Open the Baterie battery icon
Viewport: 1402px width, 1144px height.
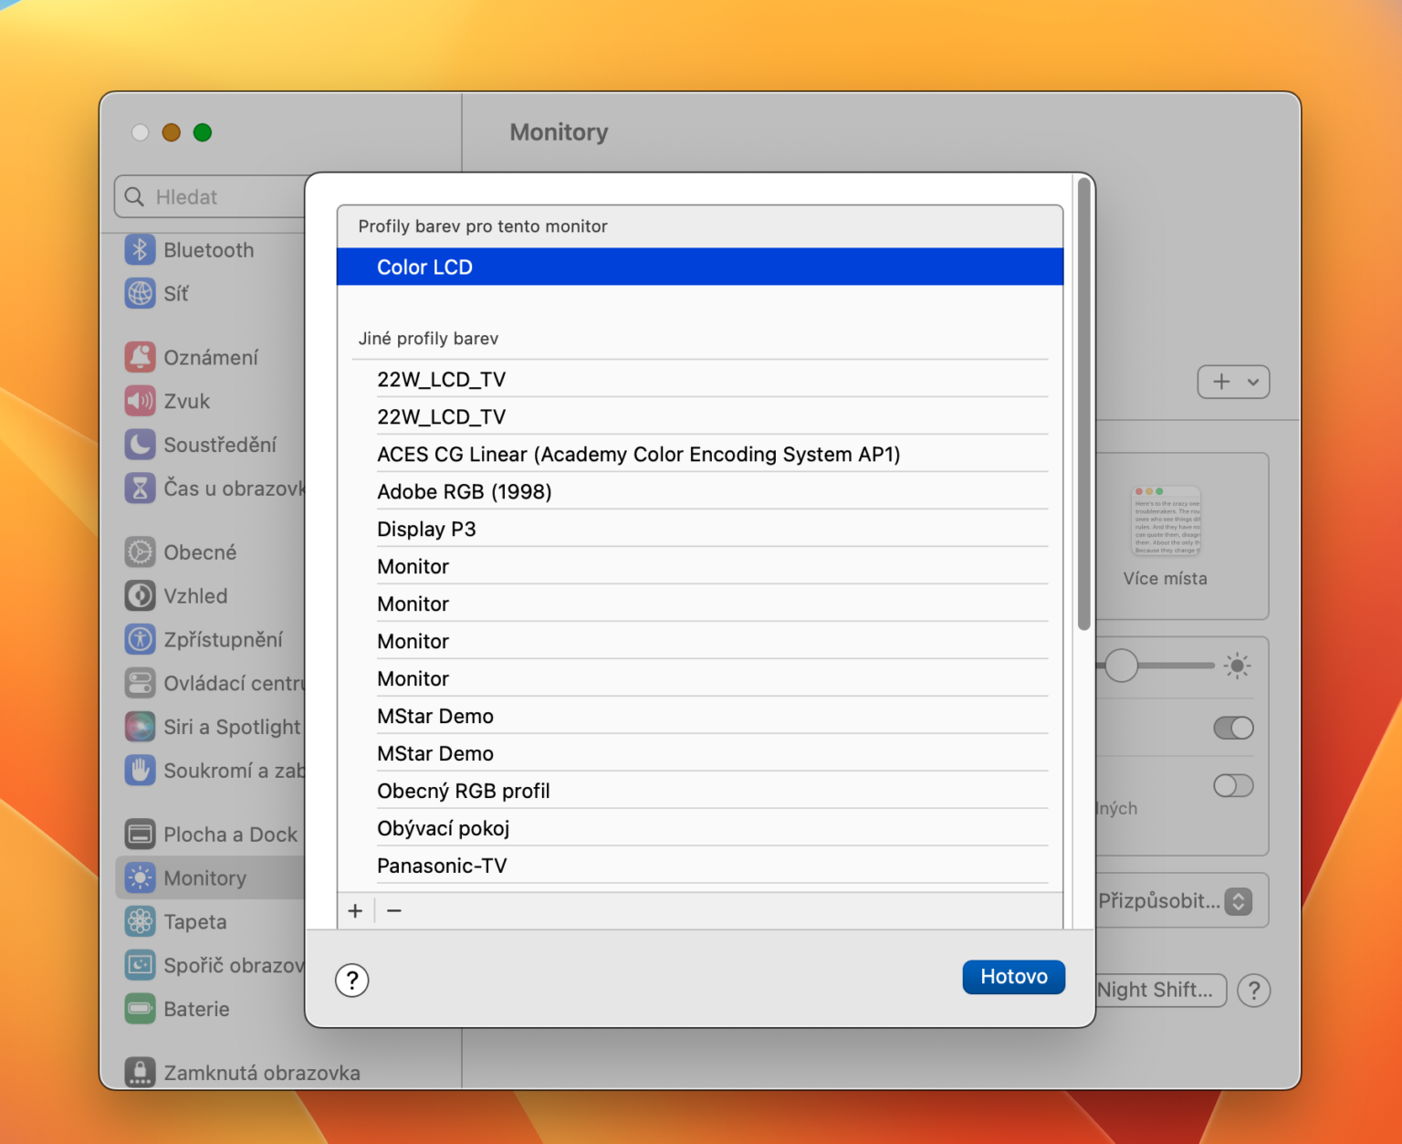pyautogui.click(x=140, y=1009)
